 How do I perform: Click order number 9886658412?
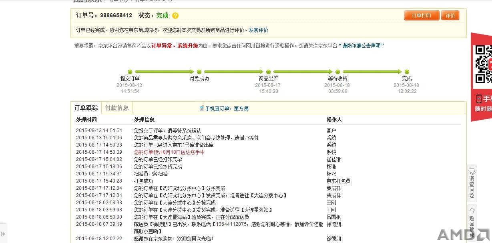[x=116, y=16]
